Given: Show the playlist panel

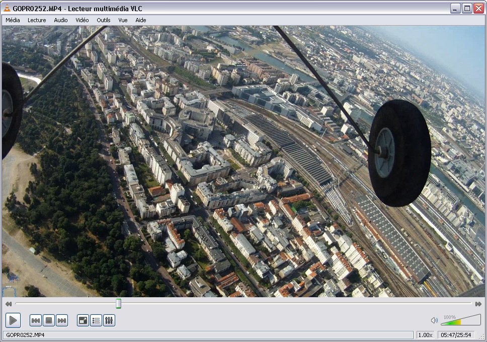Looking at the screenshot, I should (96, 320).
